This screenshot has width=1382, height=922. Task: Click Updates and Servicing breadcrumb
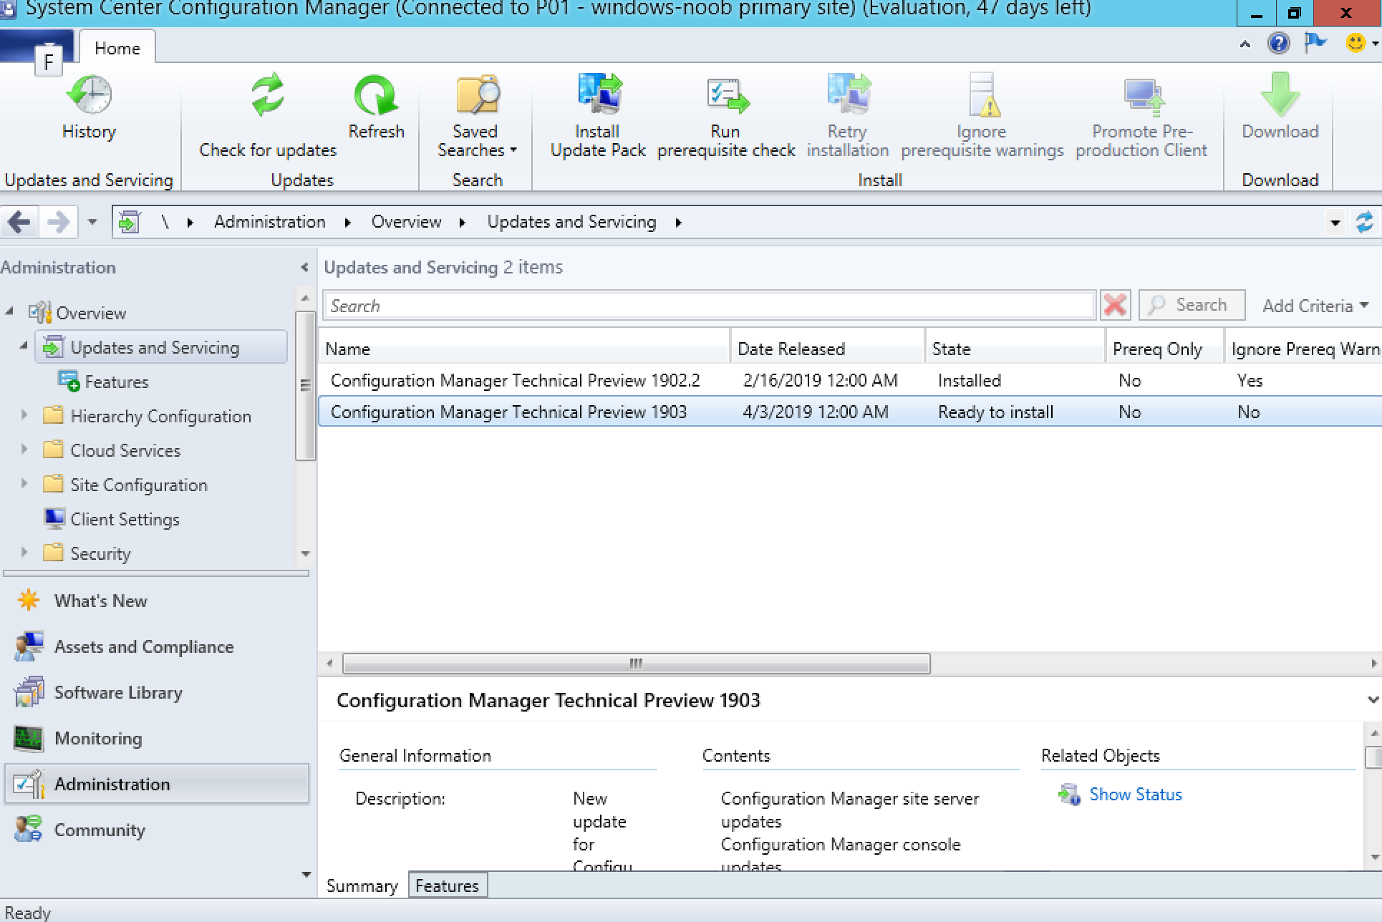[571, 222]
